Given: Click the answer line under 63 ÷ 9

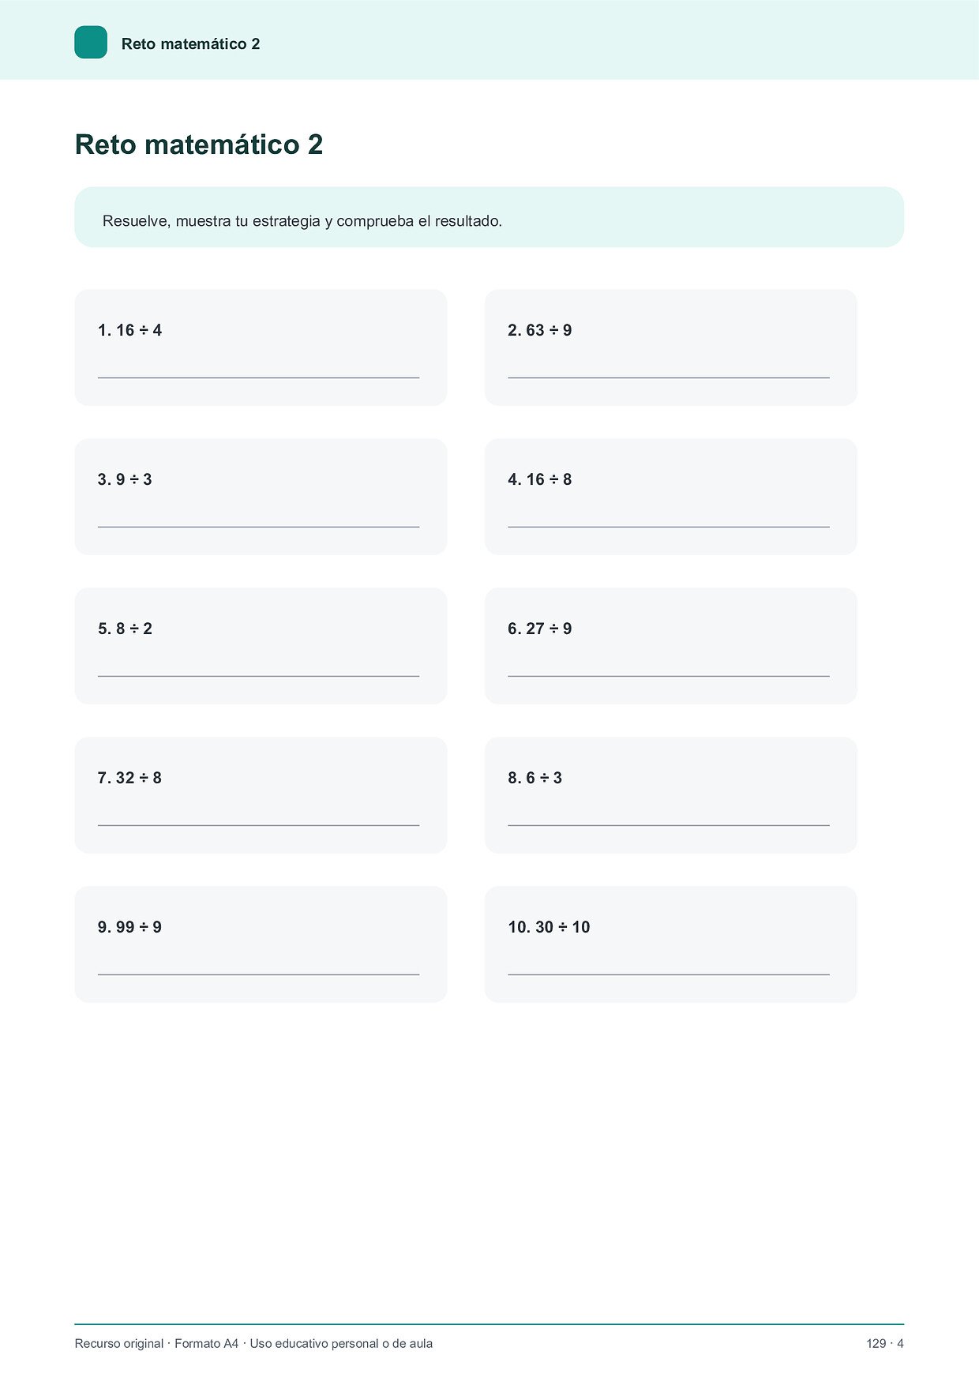Looking at the screenshot, I should 668,377.
